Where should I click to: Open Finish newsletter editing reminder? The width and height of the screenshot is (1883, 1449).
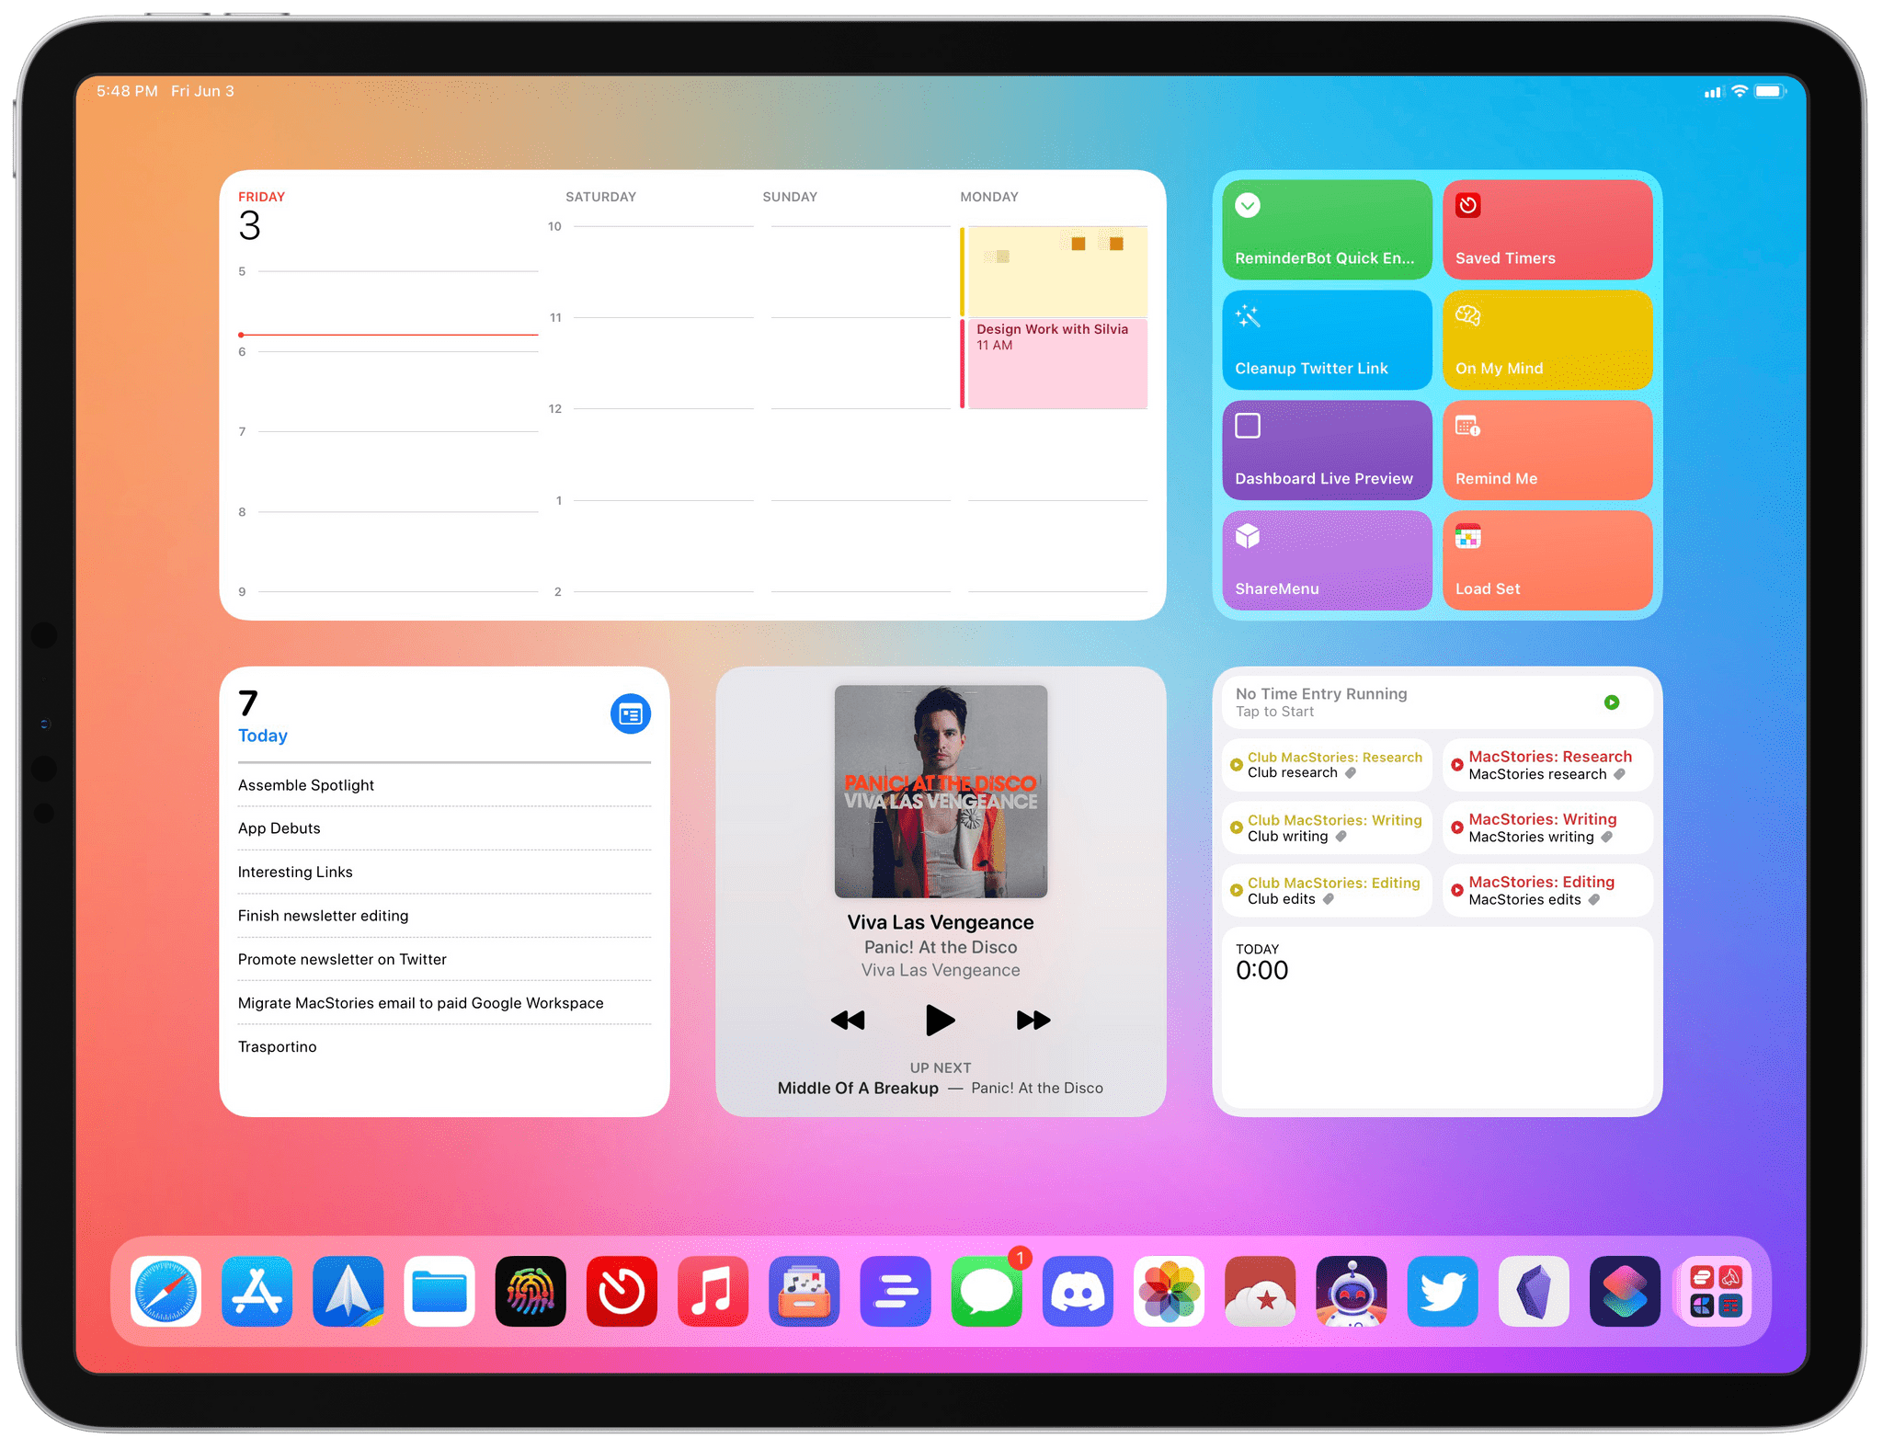coord(444,916)
